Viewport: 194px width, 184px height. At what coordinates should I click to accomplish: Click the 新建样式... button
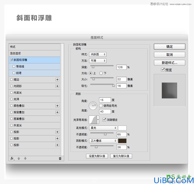170,63
